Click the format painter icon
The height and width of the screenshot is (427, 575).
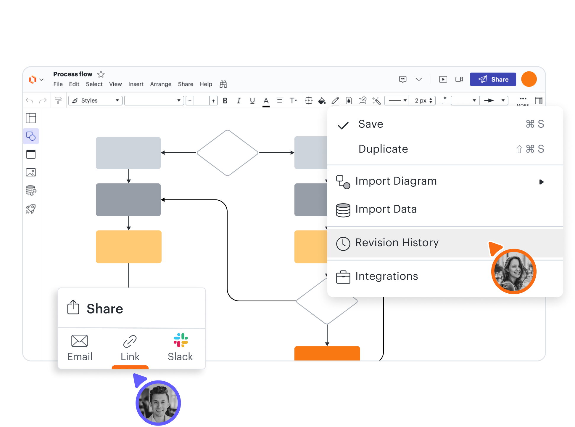click(x=59, y=101)
